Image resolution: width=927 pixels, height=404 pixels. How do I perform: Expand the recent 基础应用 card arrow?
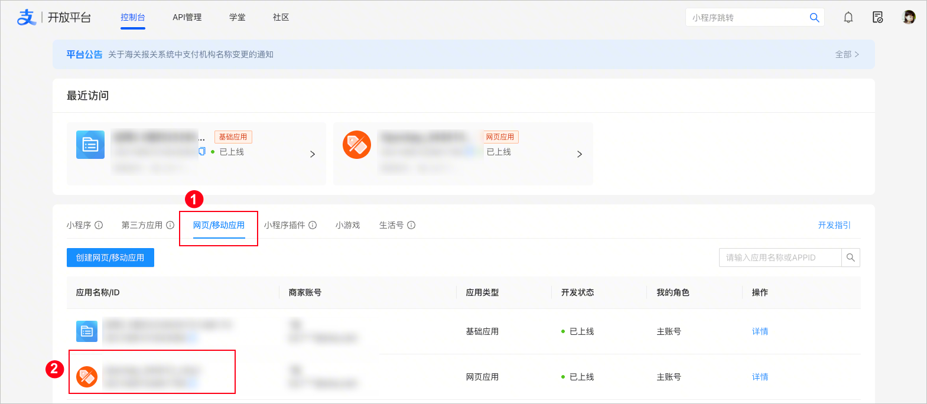pos(313,154)
